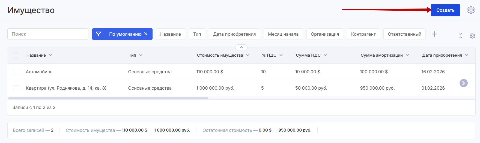
Task: Choose the Дата приобретения filter tab
Action: tap(234, 34)
